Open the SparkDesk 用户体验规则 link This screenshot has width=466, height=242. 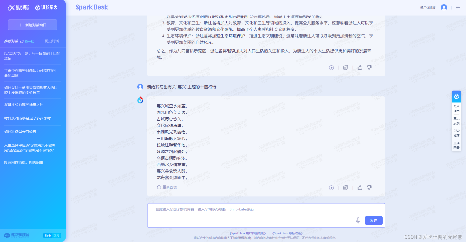point(248,233)
